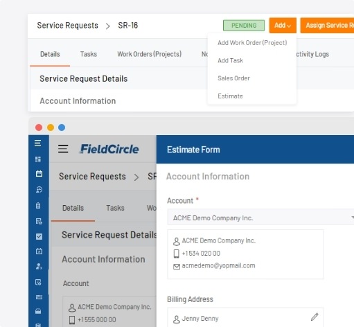The height and width of the screenshot is (327, 354).
Task: Open the Account dropdown showing ACME Demo Company Inc.
Action: click(260, 218)
